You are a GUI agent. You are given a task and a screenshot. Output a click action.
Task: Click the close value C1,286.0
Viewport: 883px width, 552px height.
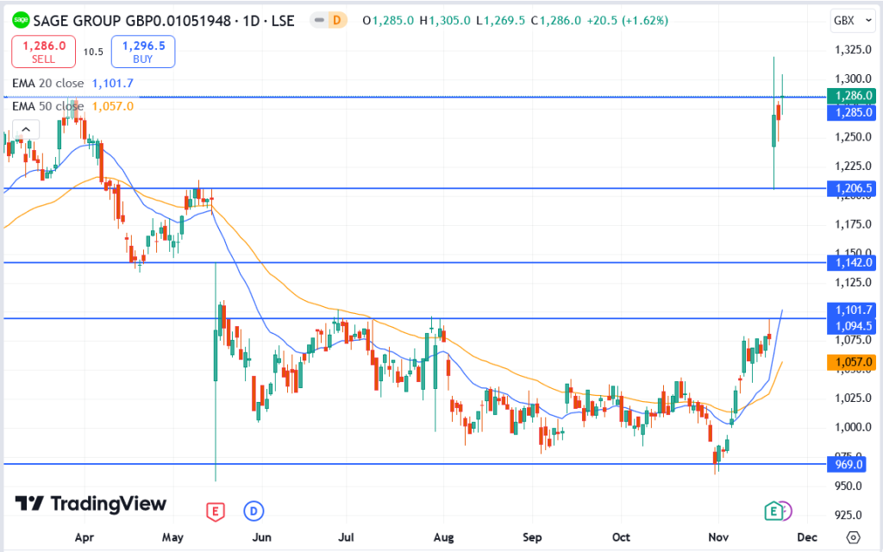click(x=556, y=21)
